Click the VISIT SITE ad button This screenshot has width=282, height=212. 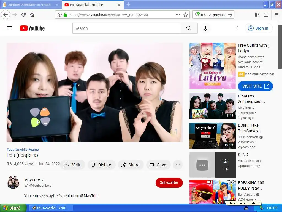coord(255,86)
